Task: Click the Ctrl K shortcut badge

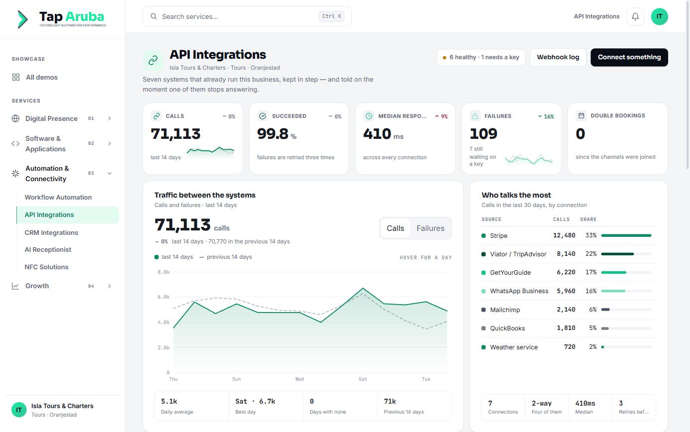Action: [x=332, y=16]
